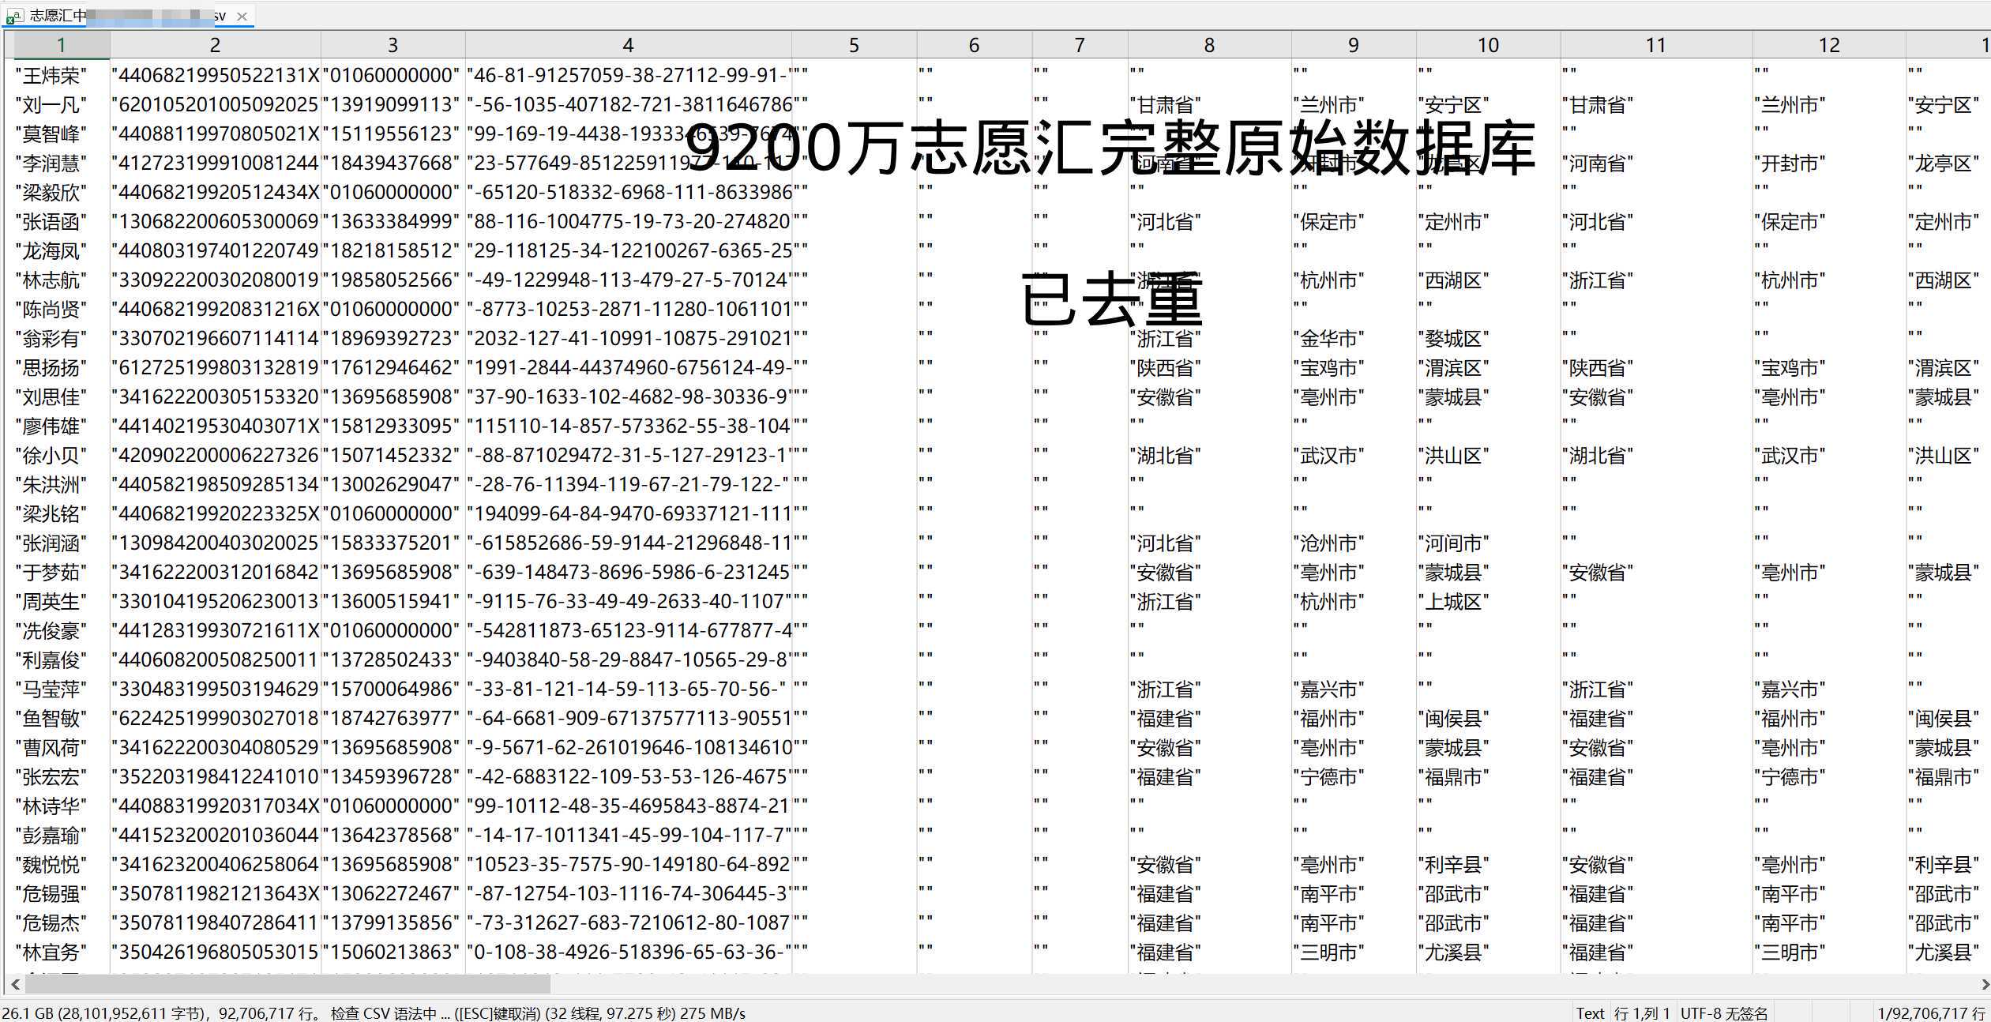Select column header 4
Image resolution: width=1991 pixels, height=1022 pixels.
click(x=628, y=45)
